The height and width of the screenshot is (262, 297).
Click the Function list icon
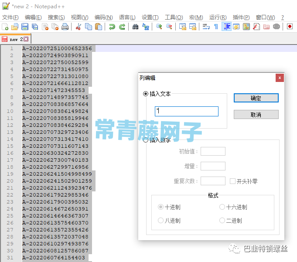256,27
